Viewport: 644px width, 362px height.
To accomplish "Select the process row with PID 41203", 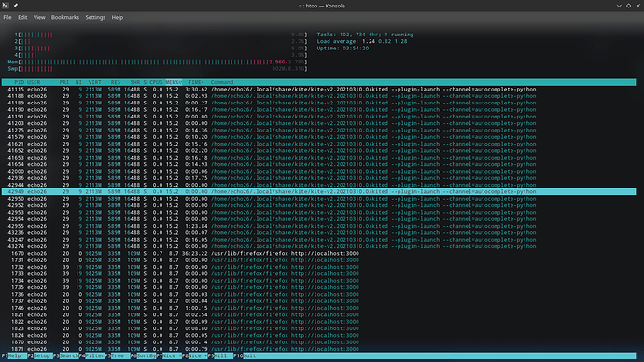I will [x=318, y=123].
